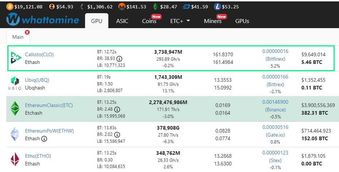Viewport: 339px width, 172px height.
Task: Open the EthereumPoW(ETHW) coin link
Action: [49, 131]
